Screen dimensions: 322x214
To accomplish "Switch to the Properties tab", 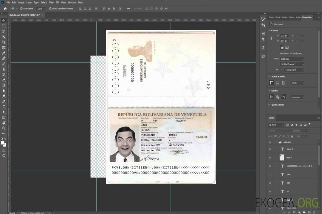I will pos(307,17).
